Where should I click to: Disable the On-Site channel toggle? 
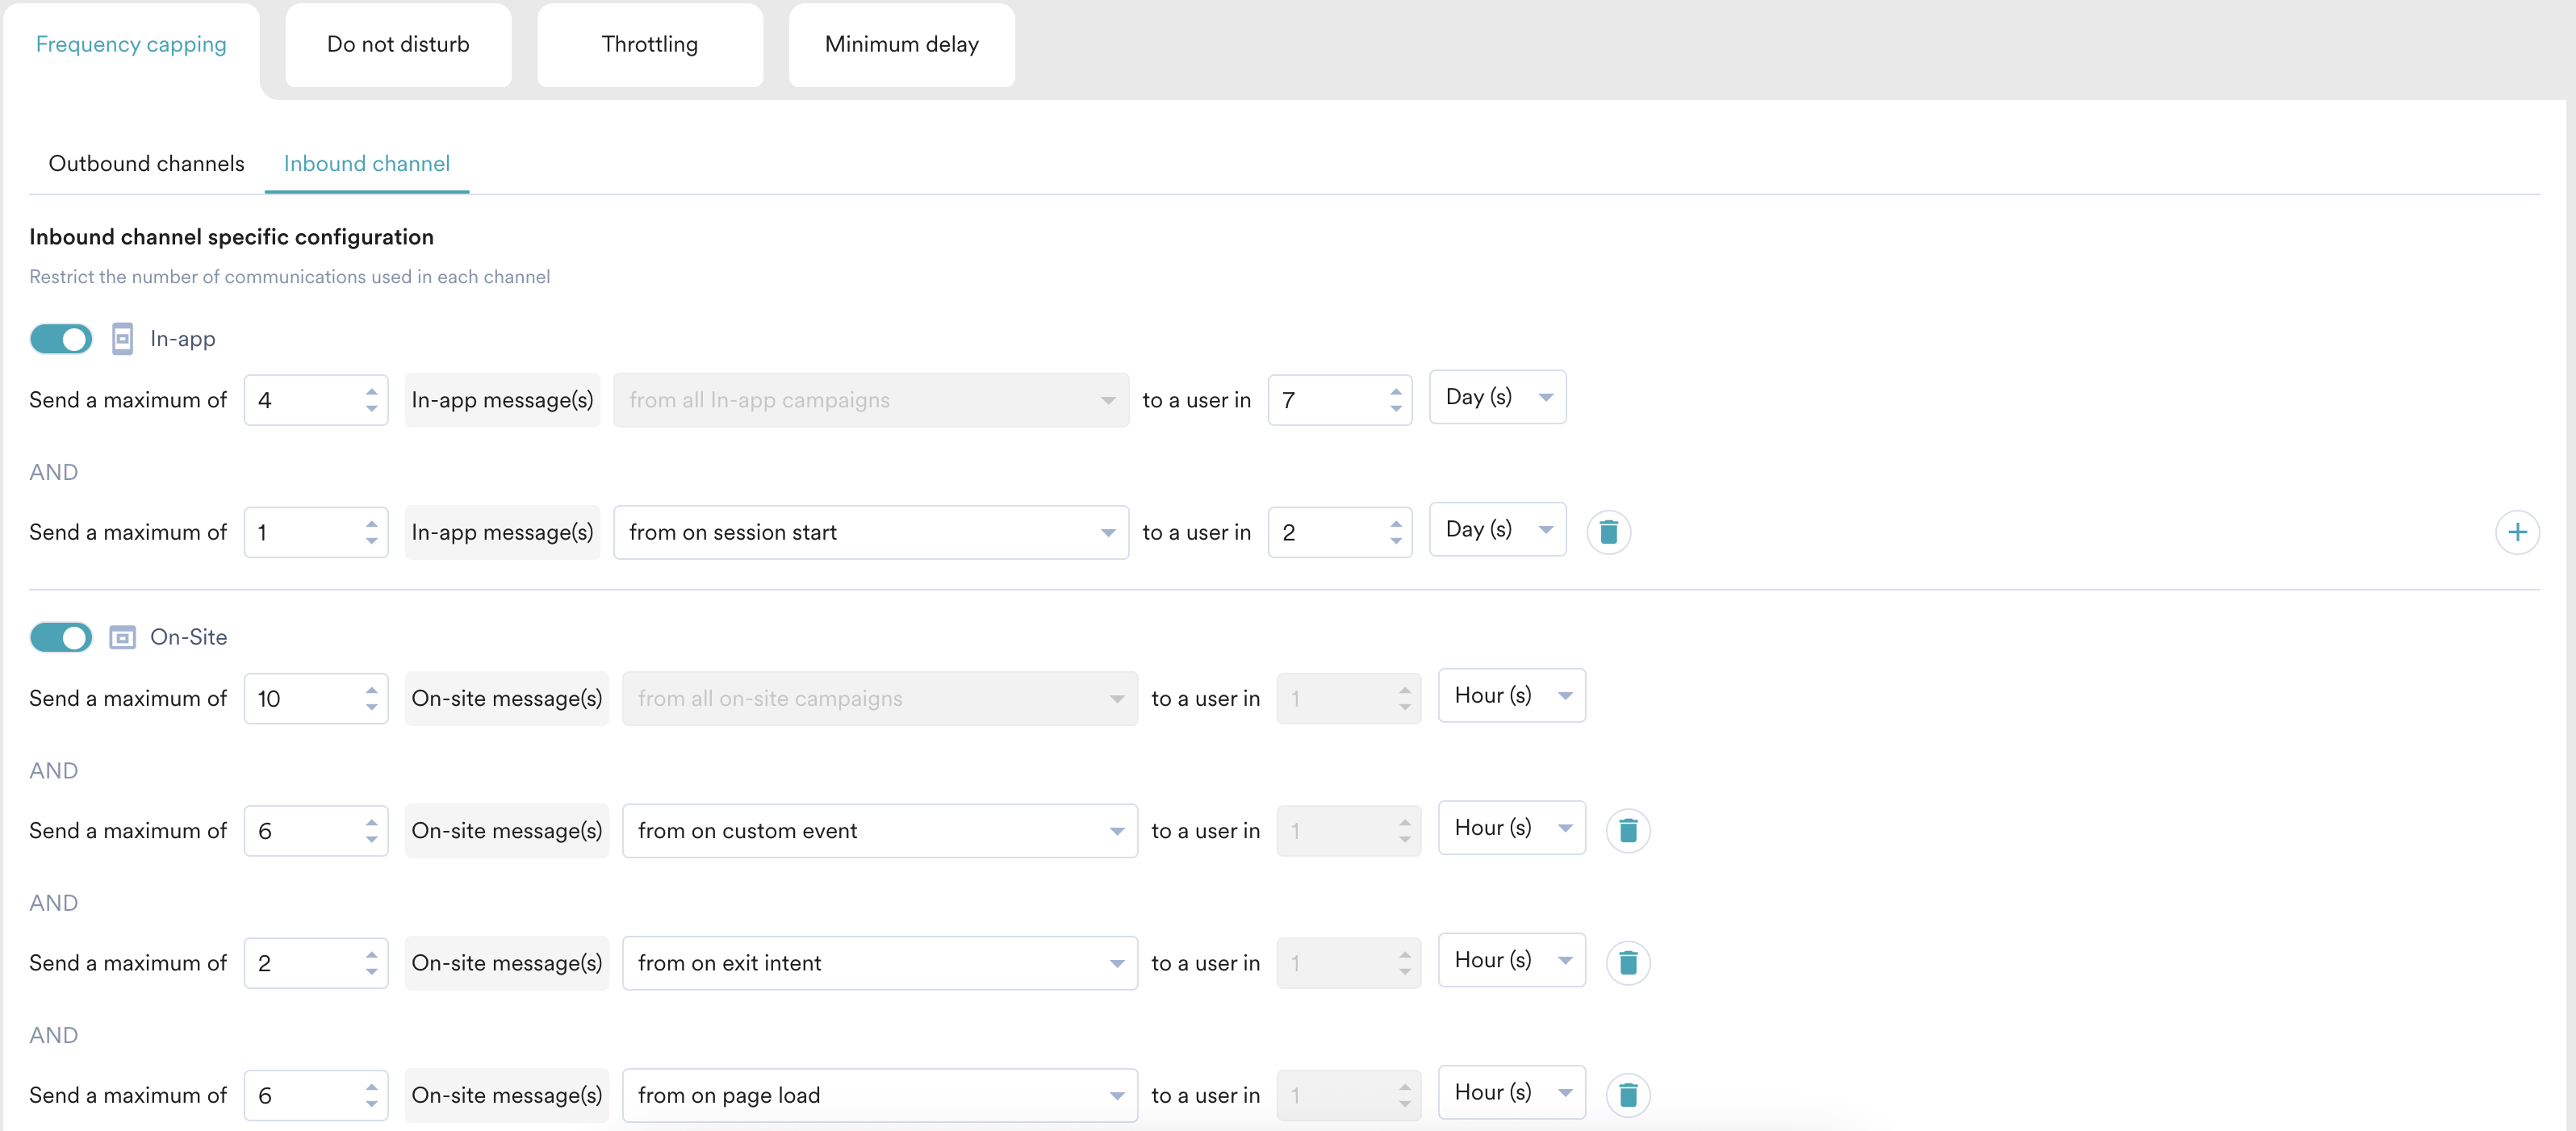61,637
